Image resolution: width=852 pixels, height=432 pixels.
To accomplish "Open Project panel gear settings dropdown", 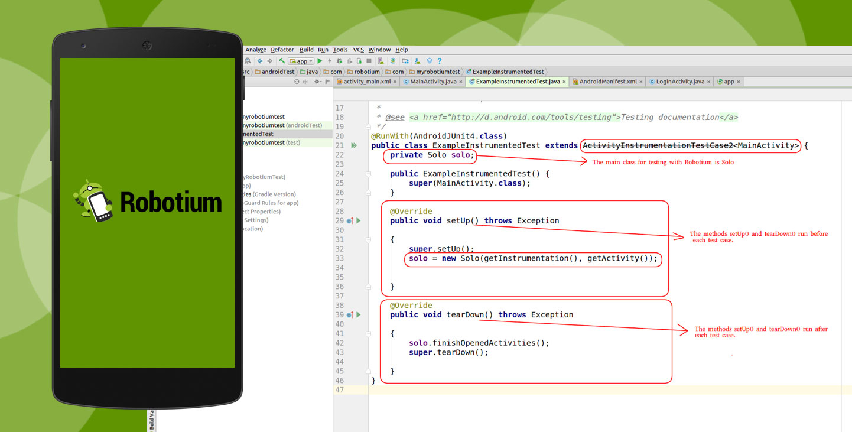I will click(x=317, y=82).
